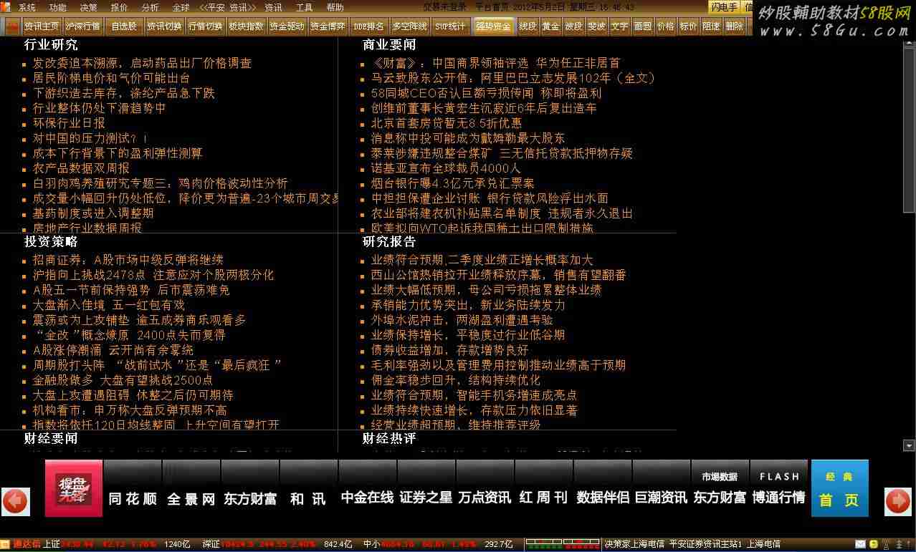Image resolution: width=916 pixels, height=552 pixels.
Task: Open the 巨潮资讯 site tile
Action: click(662, 488)
